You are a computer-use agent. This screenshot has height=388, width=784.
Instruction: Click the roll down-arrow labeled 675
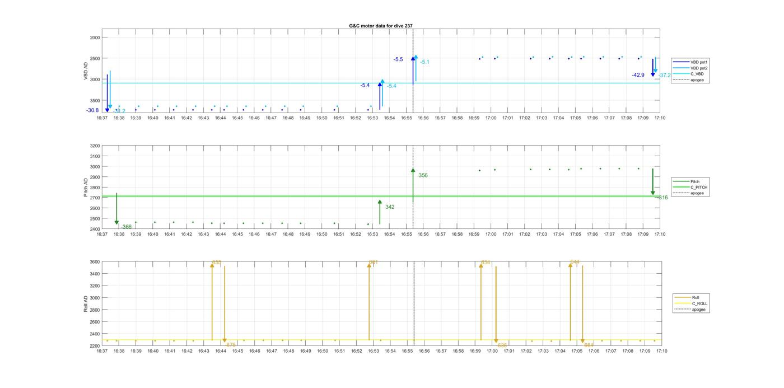225,305
